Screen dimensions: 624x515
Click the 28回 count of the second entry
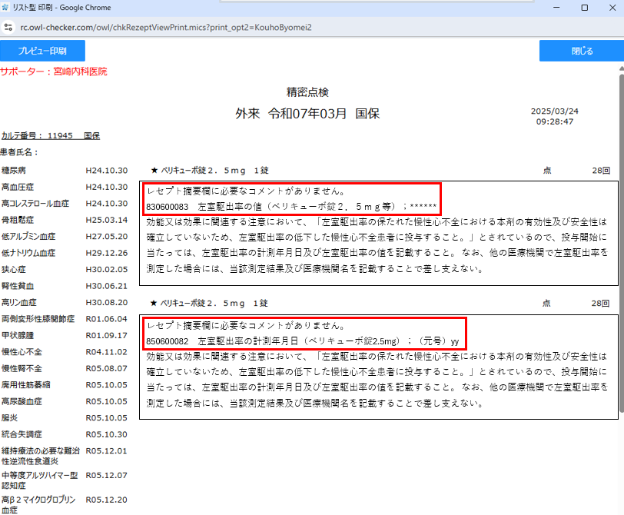click(600, 304)
